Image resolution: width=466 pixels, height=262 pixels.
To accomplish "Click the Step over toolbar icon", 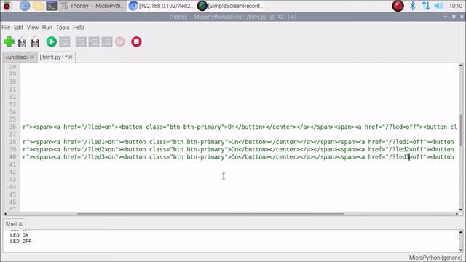I will tap(81, 42).
